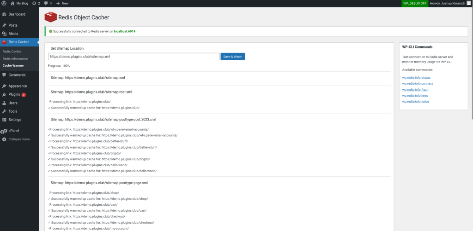The height and width of the screenshot is (231, 473).
Task: Open wp redis-info keys link
Action: [415, 96]
